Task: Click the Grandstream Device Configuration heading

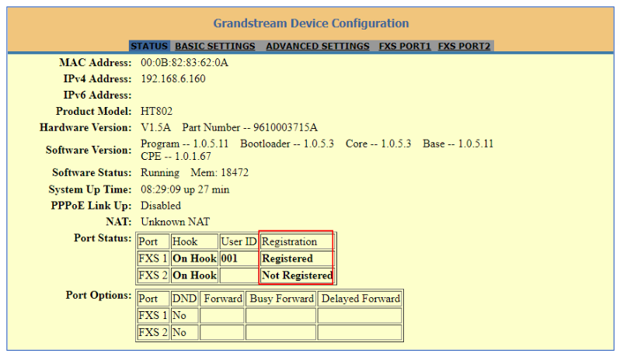Action: point(311,23)
